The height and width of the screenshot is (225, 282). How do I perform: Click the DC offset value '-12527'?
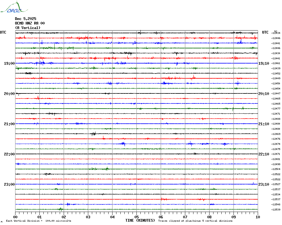pyautogui.click(x=276, y=184)
